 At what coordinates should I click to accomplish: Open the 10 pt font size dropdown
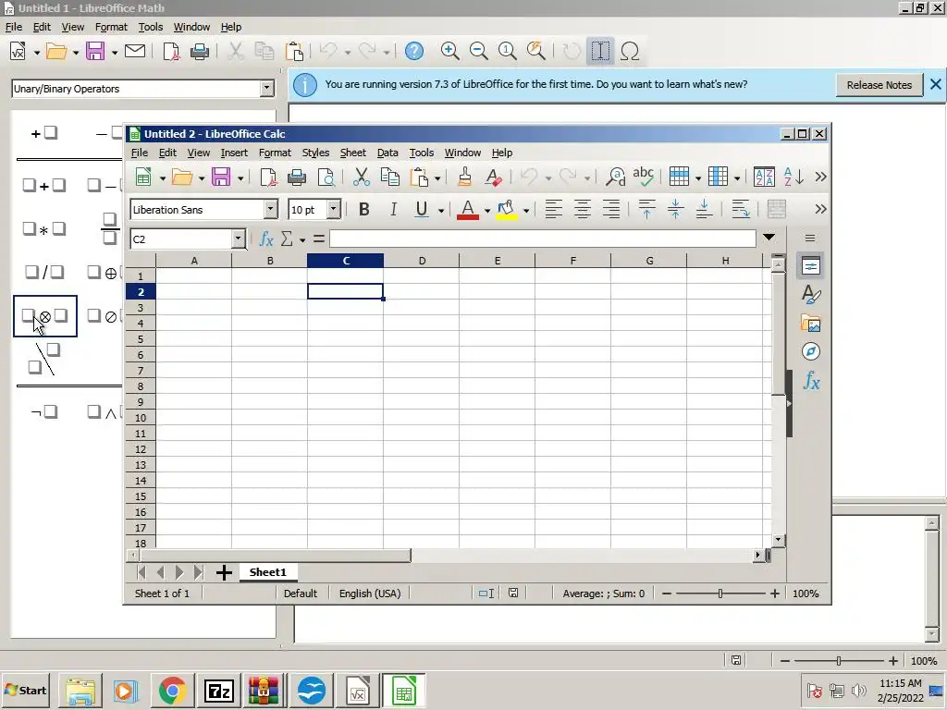[x=333, y=210]
